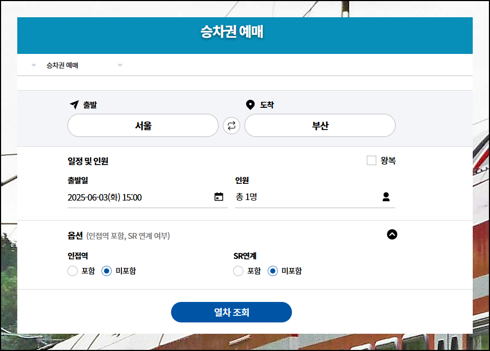Click the SR연계 label

(244, 256)
